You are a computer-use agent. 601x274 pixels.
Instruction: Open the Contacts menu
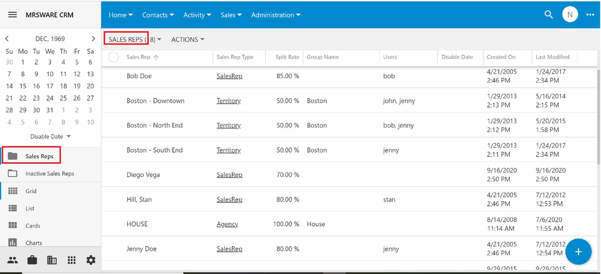click(158, 15)
